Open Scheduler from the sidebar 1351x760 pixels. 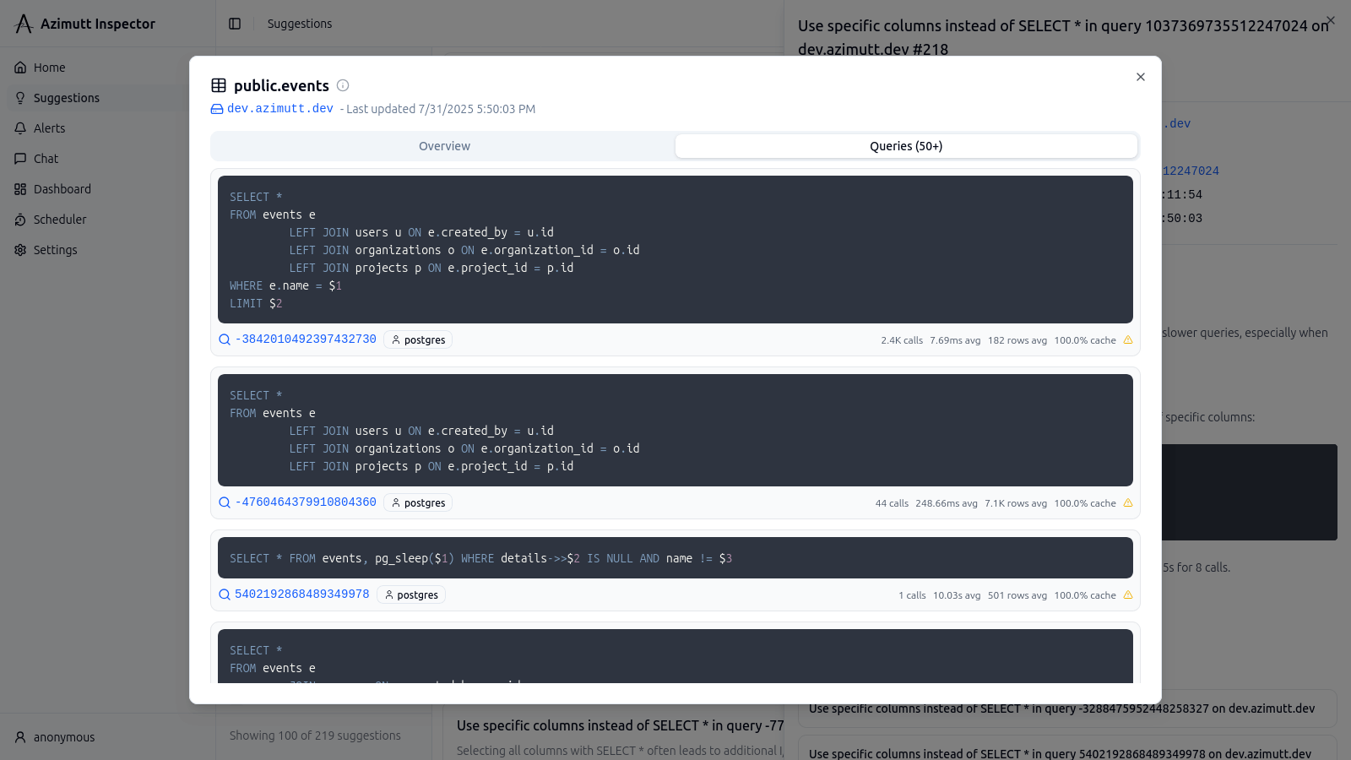tap(59, 220)
